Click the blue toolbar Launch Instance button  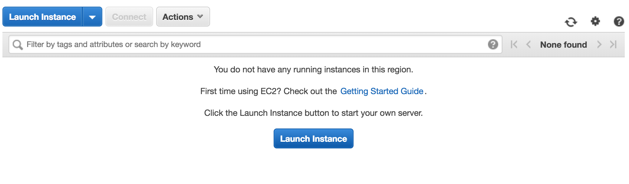pos(43,17)
